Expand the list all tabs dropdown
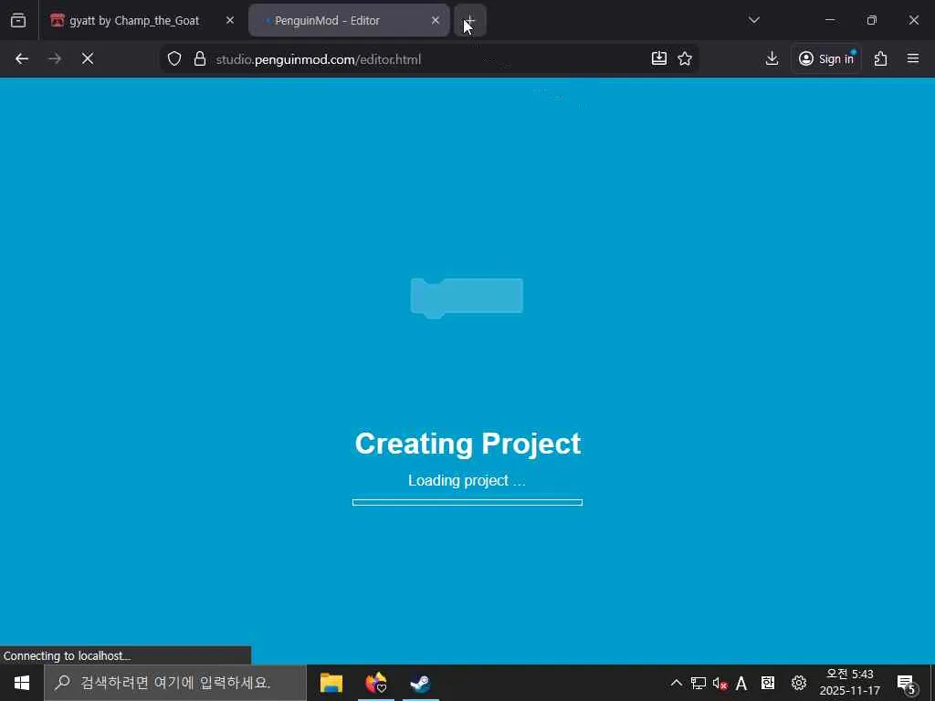 click(x=753, y=20)
